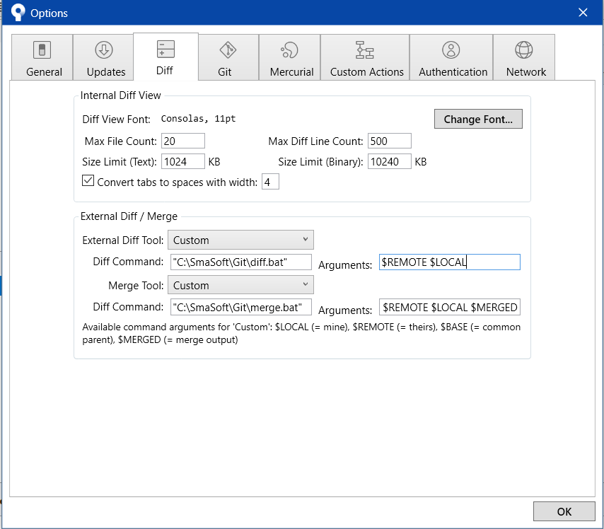The image size is (604, 529).
Task: Click the "External Diff / Merge" group heading
Action: 129,216
